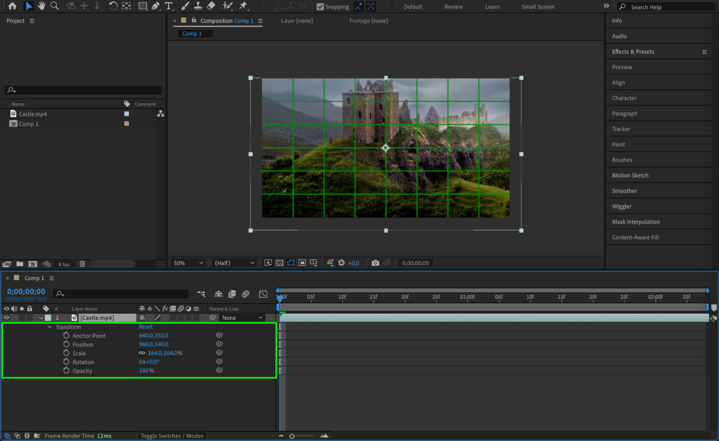Click the Search Help field
Viewport: 719px width, 441px height.
coord(666,7)
